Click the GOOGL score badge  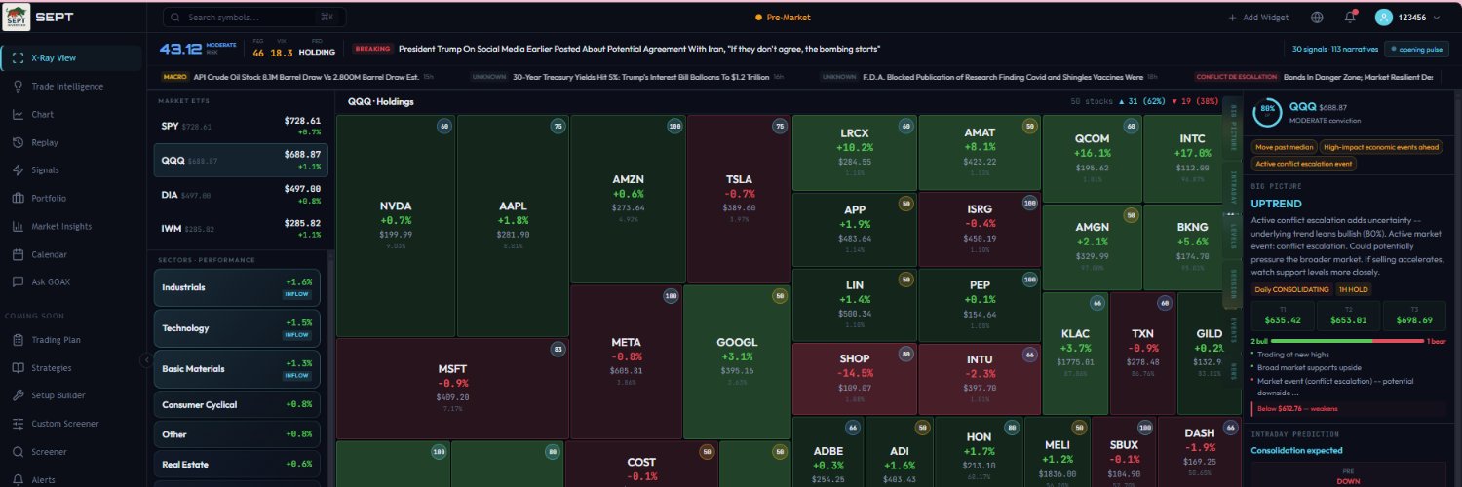point(780,296)
